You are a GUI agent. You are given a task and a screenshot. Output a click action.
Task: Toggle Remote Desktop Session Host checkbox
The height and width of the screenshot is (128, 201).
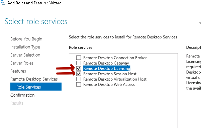(x=79, y=74)
